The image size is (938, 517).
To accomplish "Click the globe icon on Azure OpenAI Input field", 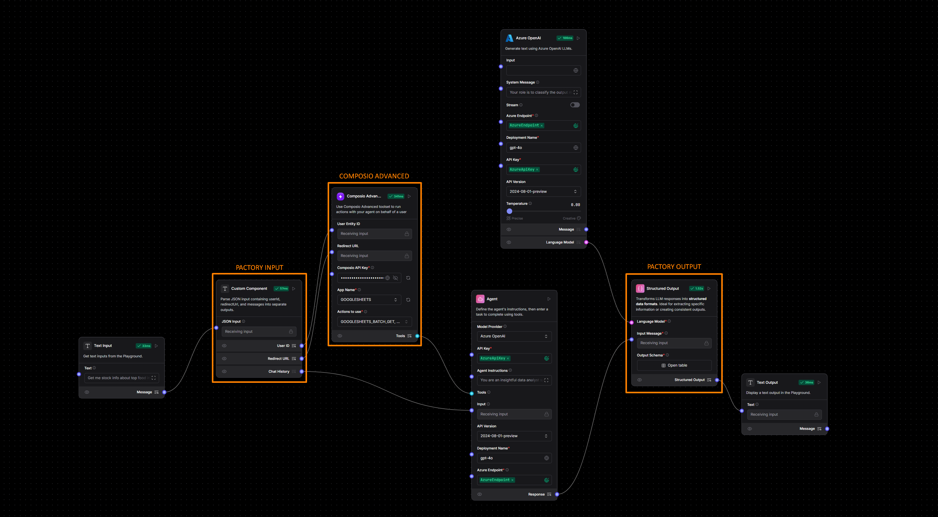I will tap(575, 70).
